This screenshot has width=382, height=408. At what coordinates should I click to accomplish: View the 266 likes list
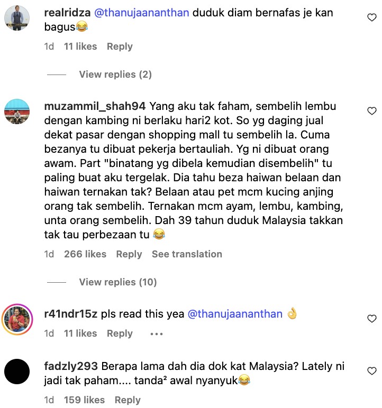pos(85,254)
